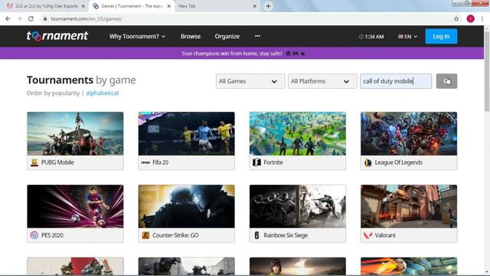This screenshot has height=276, width=490.
Task: Click the Fifa 20 game icon
Action: pos(145,163)
